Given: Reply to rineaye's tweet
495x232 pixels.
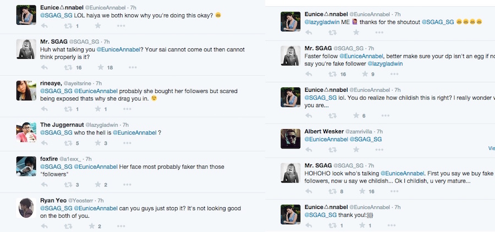Looking at the screenshot, I should (46, 109).
